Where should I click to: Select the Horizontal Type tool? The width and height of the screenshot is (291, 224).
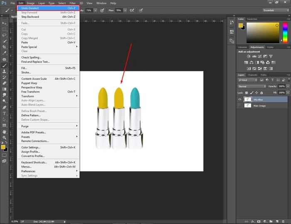(x=4, y=113)
